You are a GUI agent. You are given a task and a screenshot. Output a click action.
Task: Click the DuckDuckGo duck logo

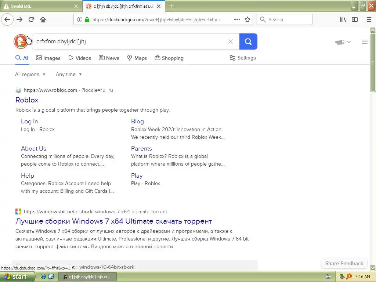point(21,41)
